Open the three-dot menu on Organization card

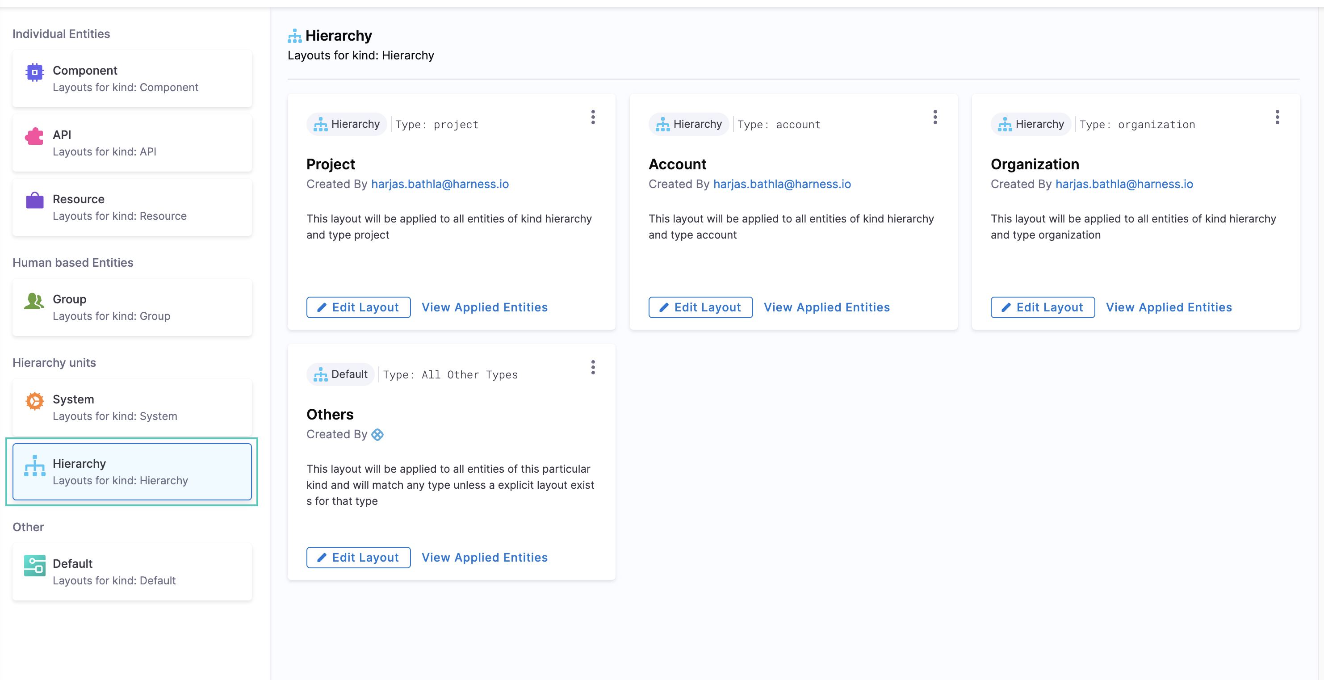point(1277,117)
